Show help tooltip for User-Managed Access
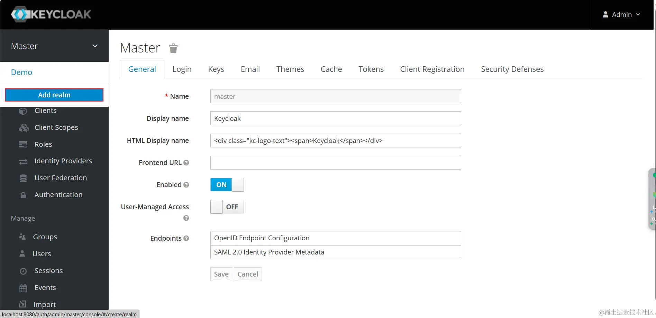Image resolution: width=656 pixels, height=318 pixels. [x=186, y=218]
